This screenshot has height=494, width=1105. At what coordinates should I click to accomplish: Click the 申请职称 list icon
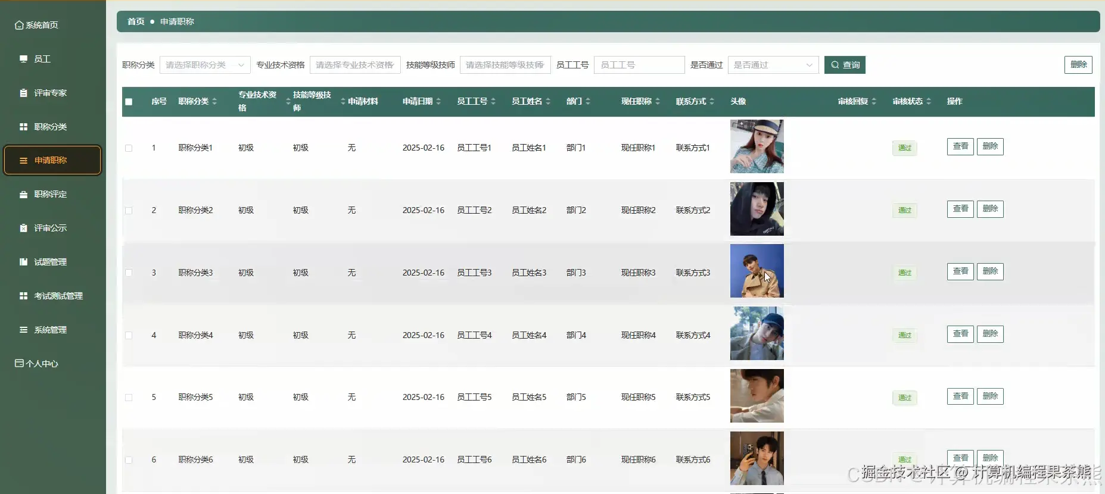(23, 160)
